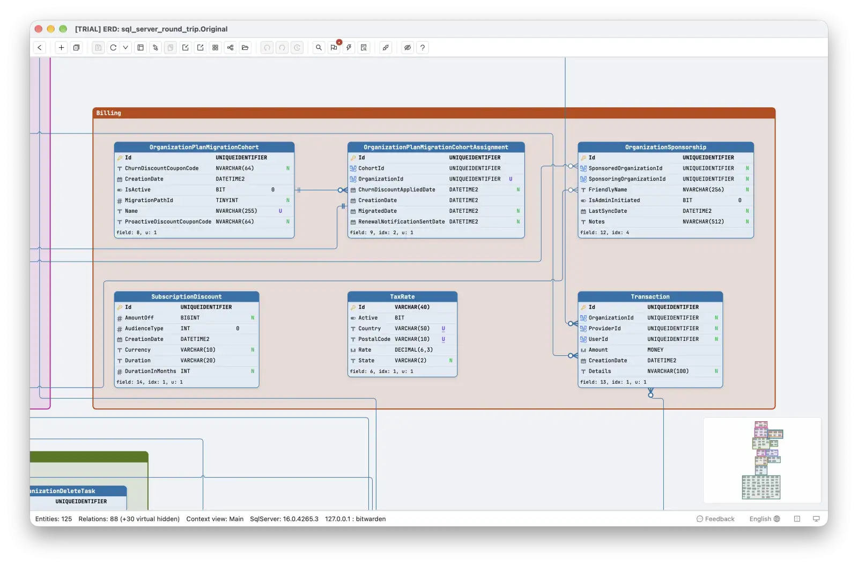
Task: Click the diagram minimap overview
Action: pyautogui.click(x=762, y=460)
